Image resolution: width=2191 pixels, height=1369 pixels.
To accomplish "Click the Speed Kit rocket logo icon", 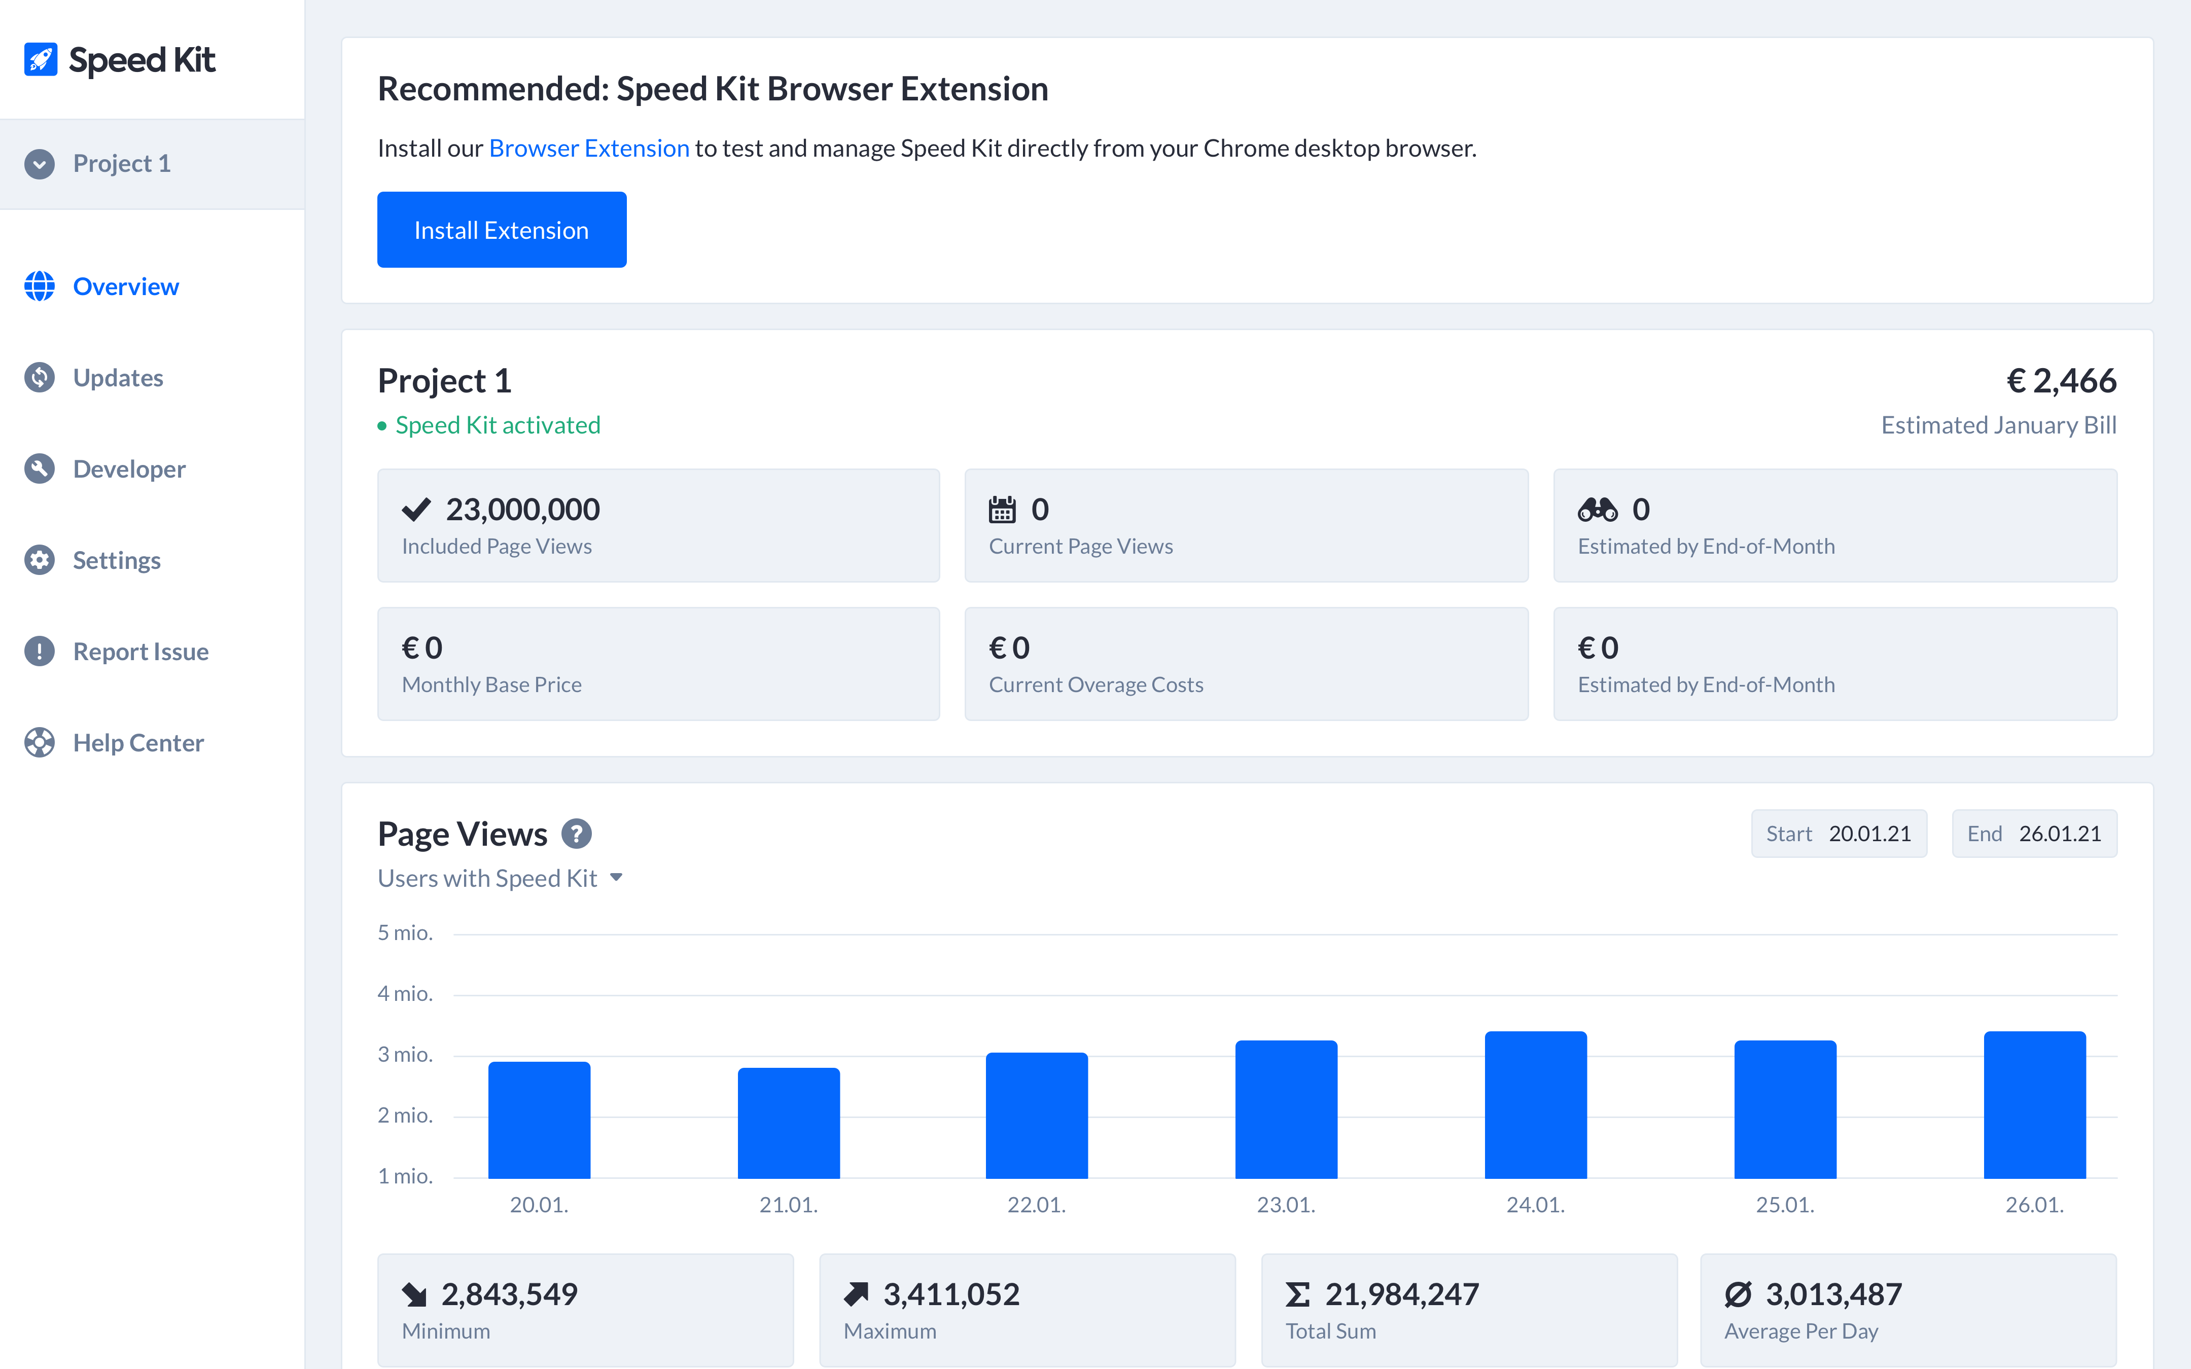I will click(x=40, y=60).
